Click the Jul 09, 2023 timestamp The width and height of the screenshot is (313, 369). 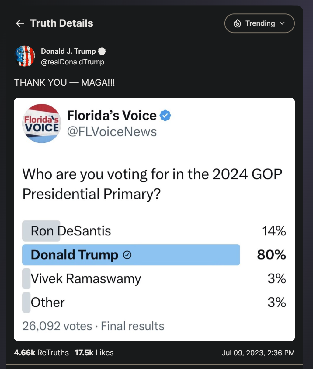click(x=258, y=353)
